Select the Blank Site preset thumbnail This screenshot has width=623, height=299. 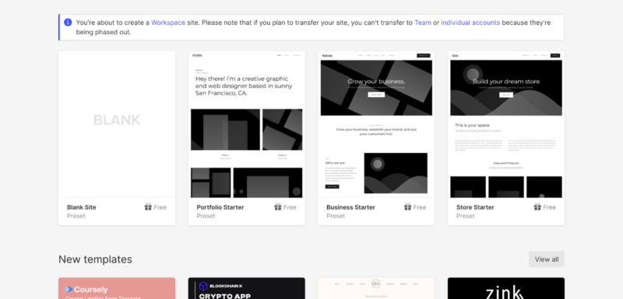click(117, 124)
